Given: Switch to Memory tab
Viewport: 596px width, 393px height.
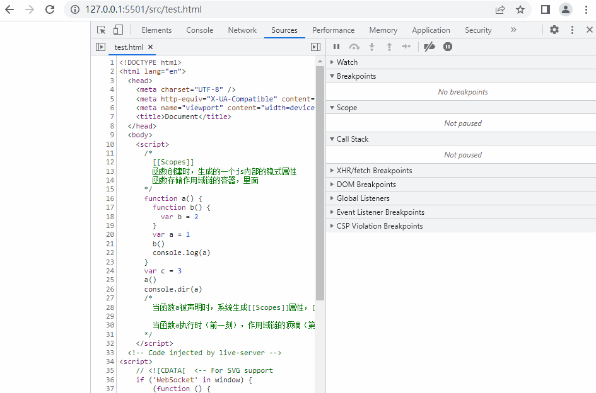Looking at the screenshot, I should tap(383, 30).
